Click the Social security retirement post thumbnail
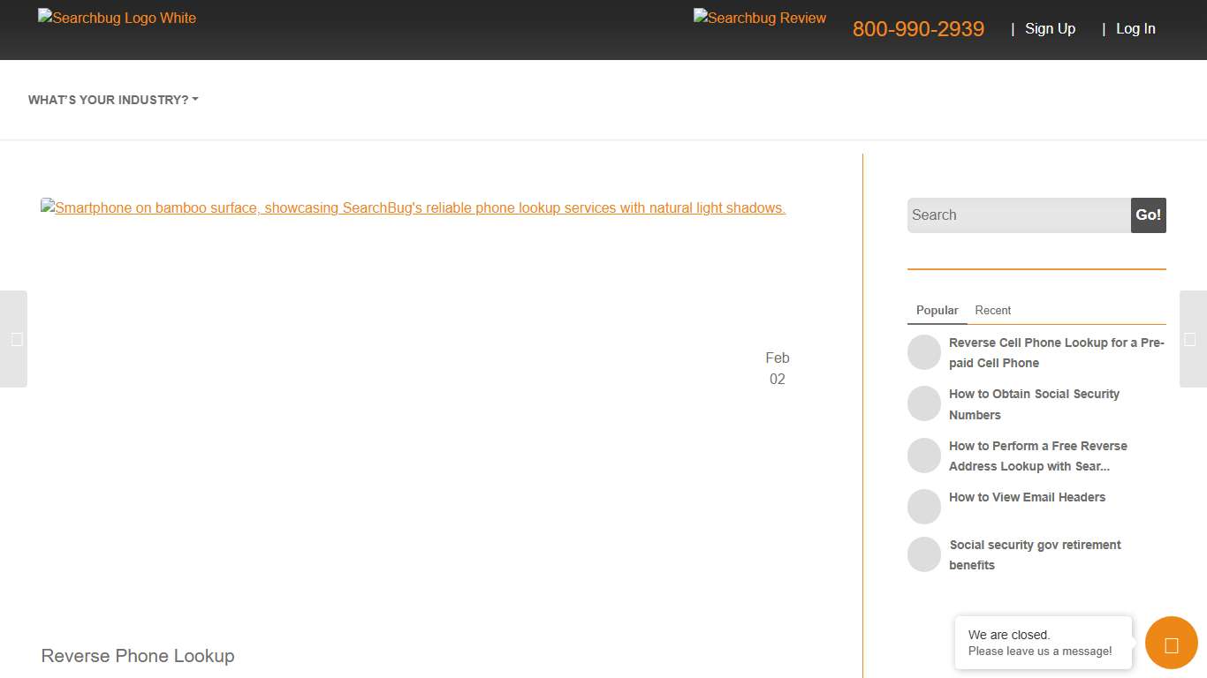The height and width of the screenshot is (678, 1207). tap(924, 554)
